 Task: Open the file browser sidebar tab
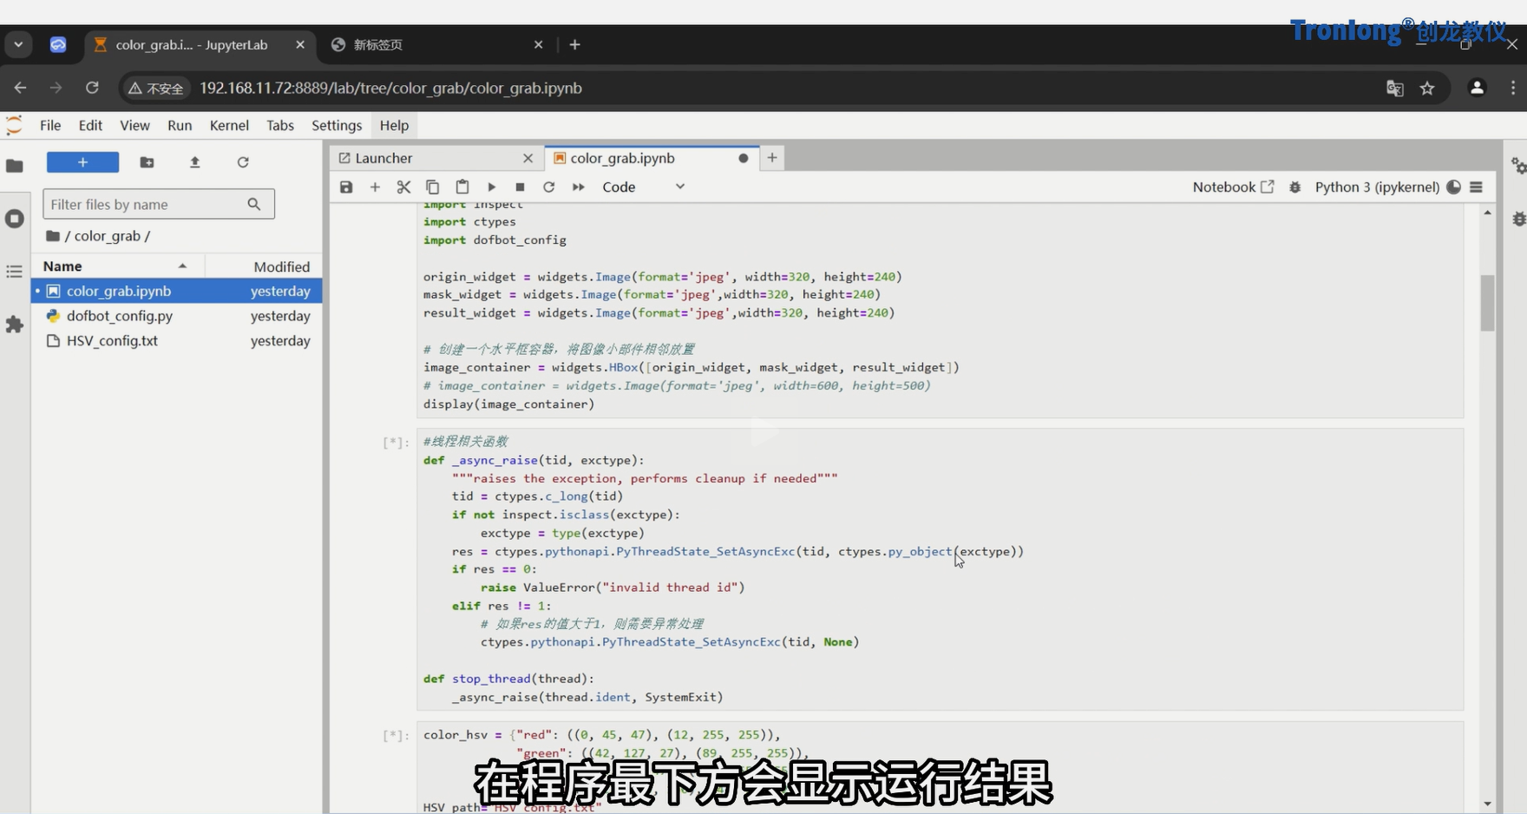[15, 166]
